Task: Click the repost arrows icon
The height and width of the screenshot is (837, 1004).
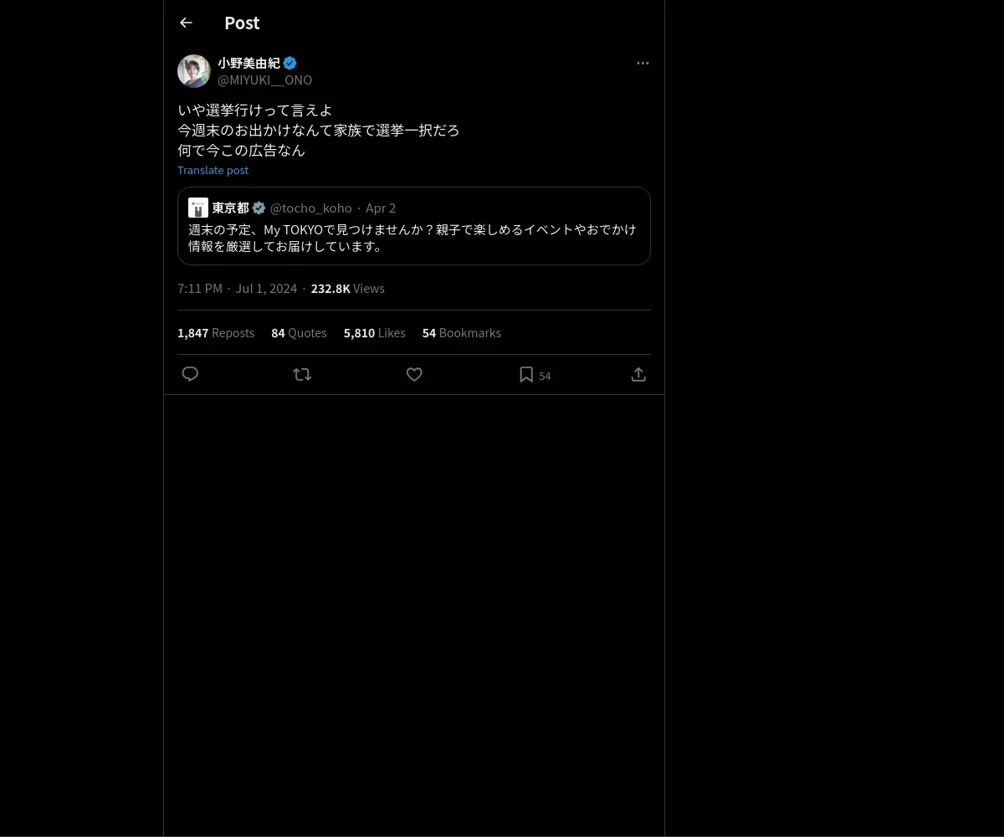Action: pos(302,374)
